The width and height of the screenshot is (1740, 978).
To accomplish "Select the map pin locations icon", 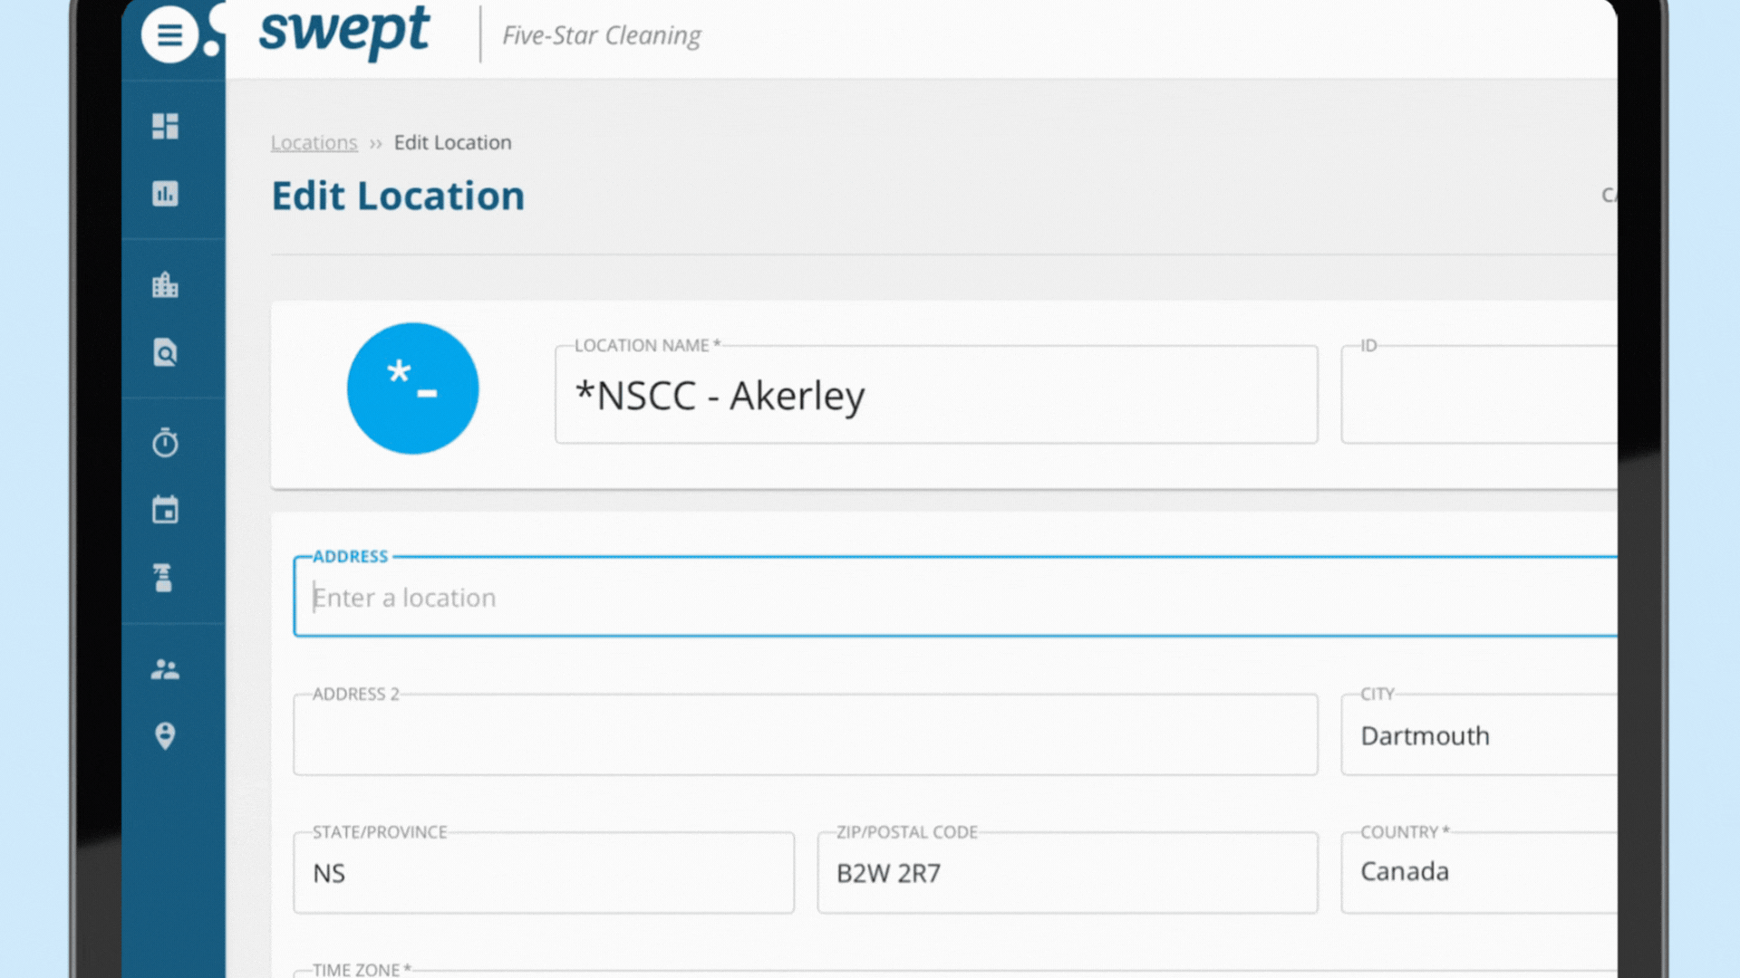I will 165,735.
